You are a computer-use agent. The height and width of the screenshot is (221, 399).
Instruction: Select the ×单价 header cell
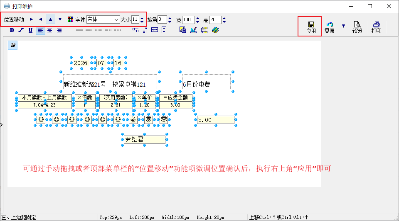(145, 98)
